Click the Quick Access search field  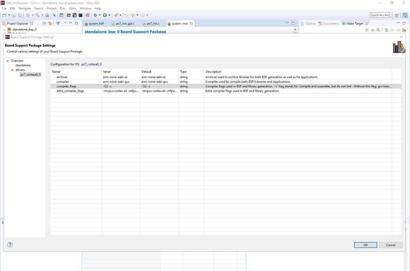click(x=380, y=15)
